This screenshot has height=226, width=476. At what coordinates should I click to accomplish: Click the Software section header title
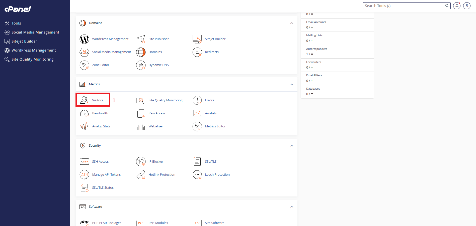(95, 207)
